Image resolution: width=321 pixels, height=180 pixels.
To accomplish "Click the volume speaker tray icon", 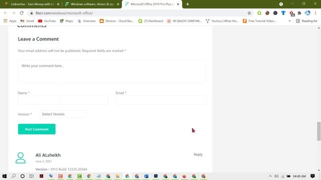I will pos(276,176).
